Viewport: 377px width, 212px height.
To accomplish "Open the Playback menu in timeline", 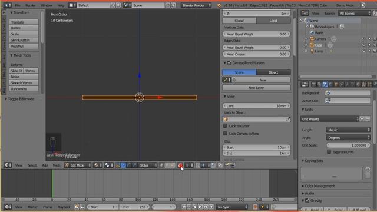I will click(64, 207).
